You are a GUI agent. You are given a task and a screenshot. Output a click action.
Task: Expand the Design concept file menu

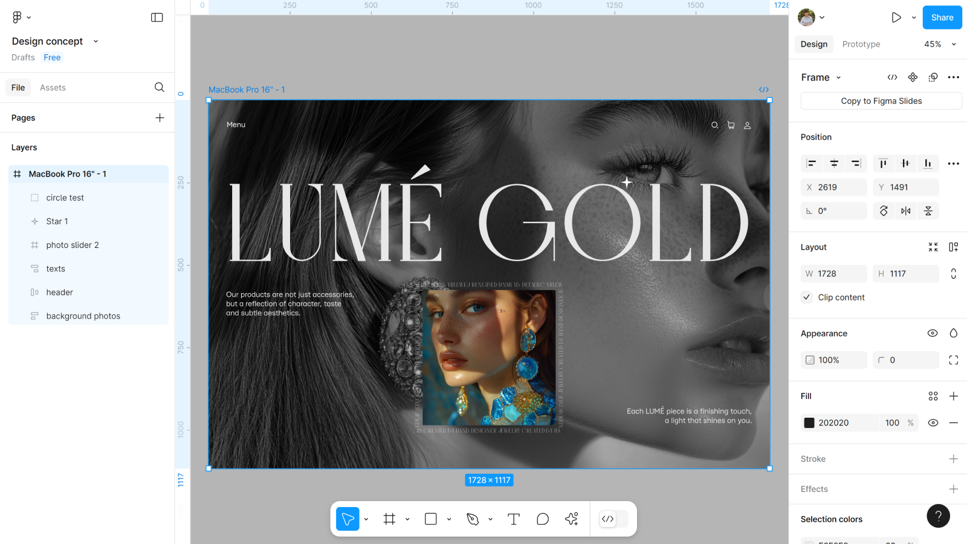point(95,42)
